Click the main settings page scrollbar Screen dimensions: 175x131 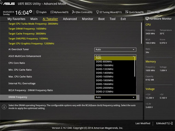pos(141,33)
